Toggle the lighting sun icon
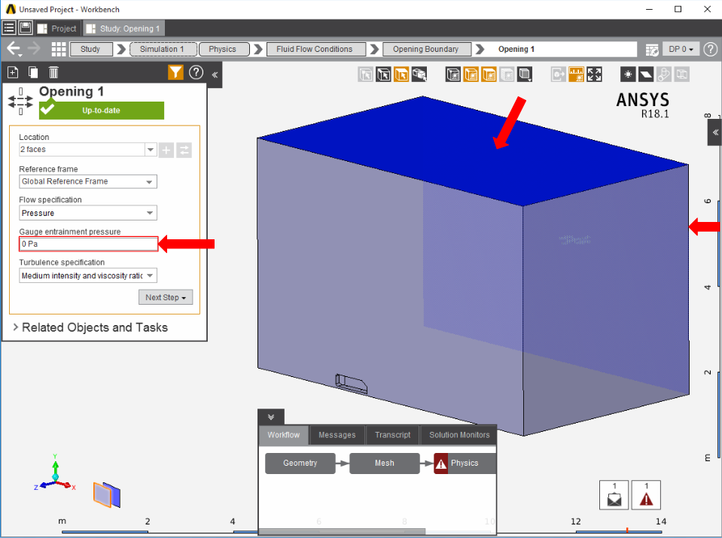The image size is (722, 538). (x=628, y=74)
